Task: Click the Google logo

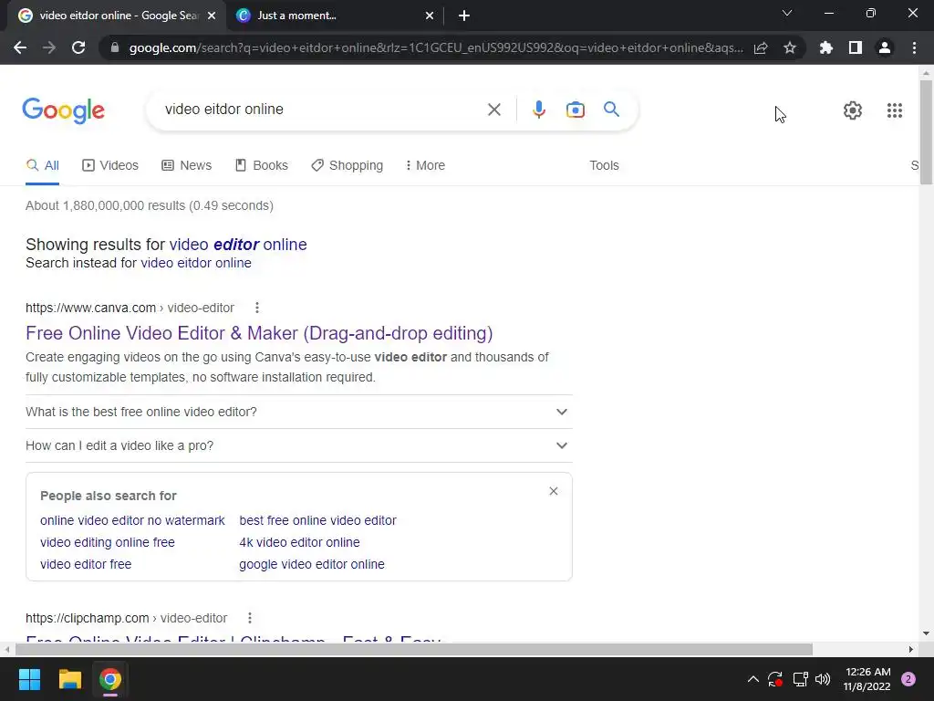Action: pos(64,110)
